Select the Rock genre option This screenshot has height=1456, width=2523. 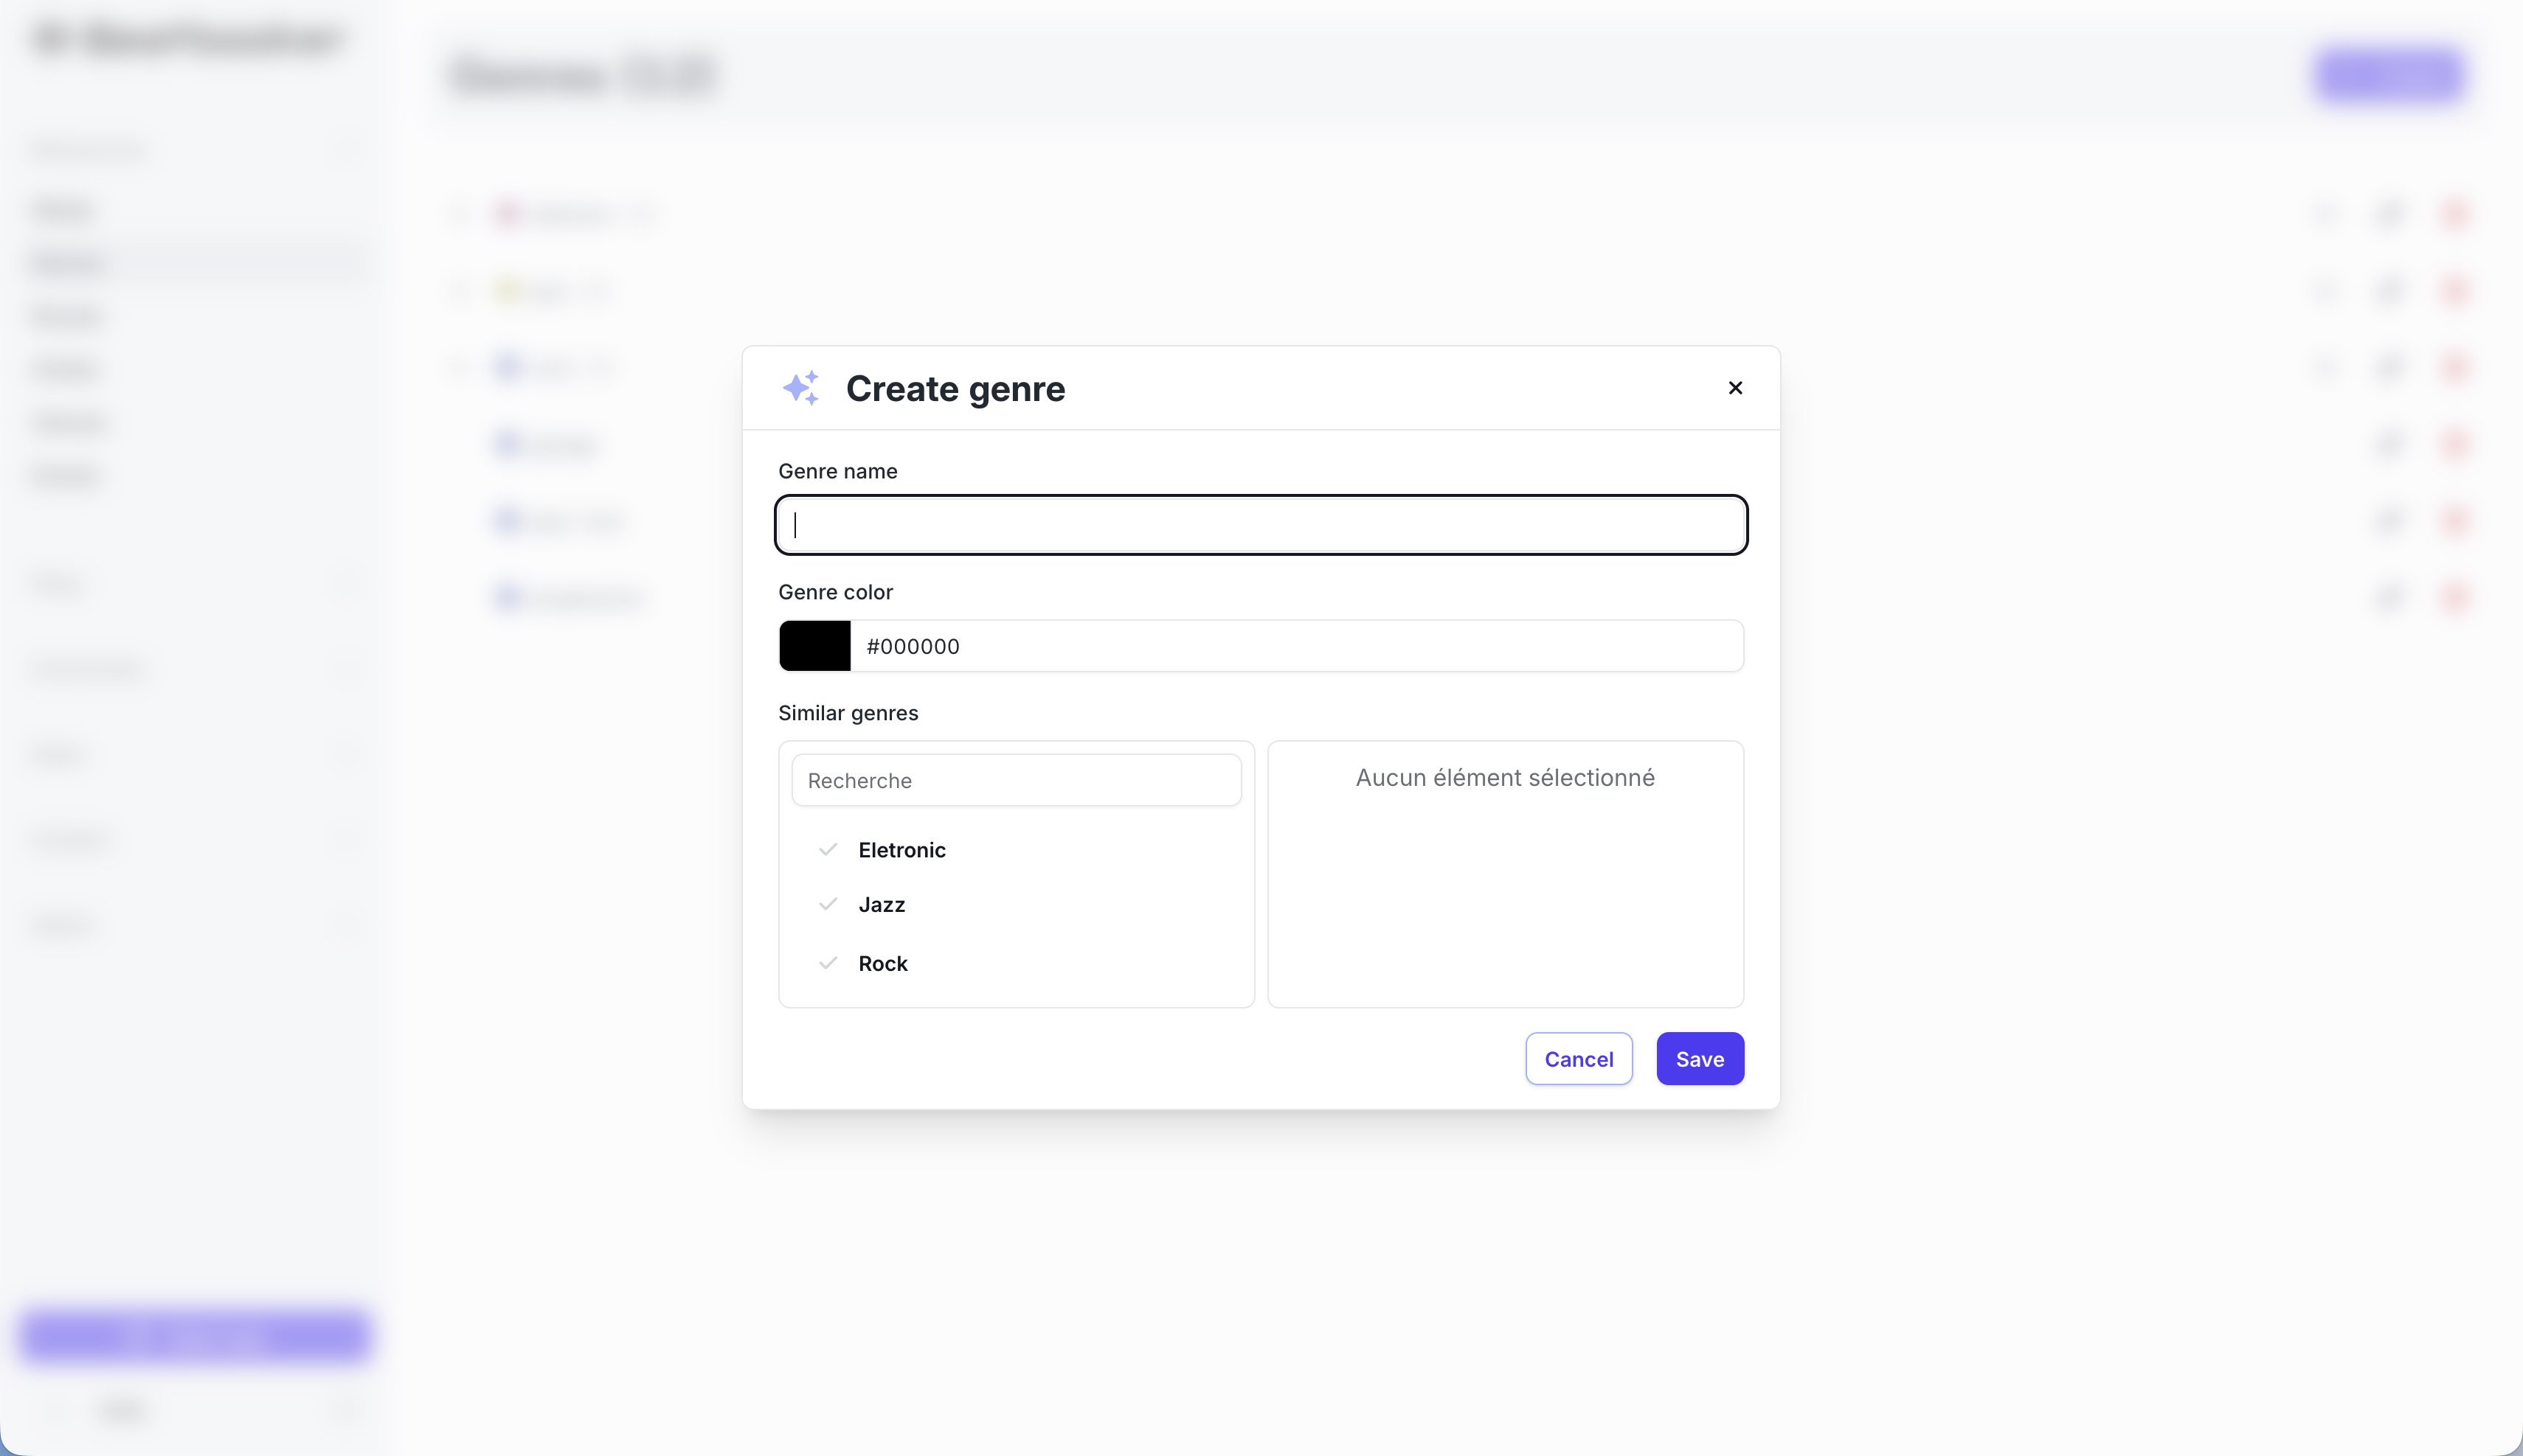882,964
